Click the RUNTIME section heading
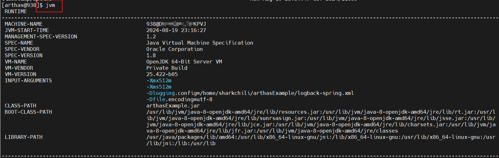 [x=16, y=12]
